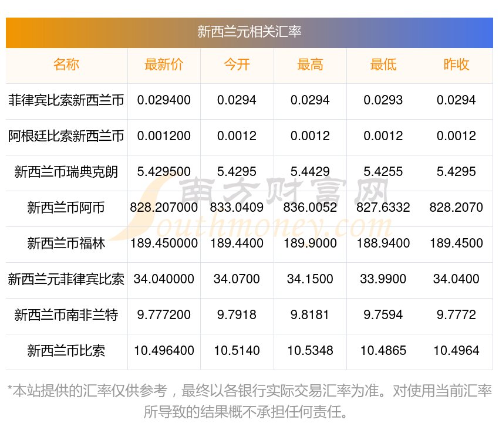499x430 pixels.
Task: Click the 33.9900 lowest price cell
Action: click(383, 279)
